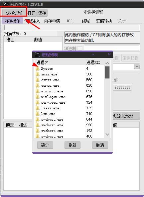Switch to the 内存操作 tab

(12, 21)
